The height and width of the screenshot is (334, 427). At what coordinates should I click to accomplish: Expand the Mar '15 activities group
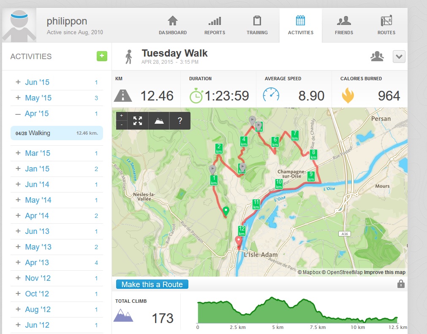pos(18,153)
